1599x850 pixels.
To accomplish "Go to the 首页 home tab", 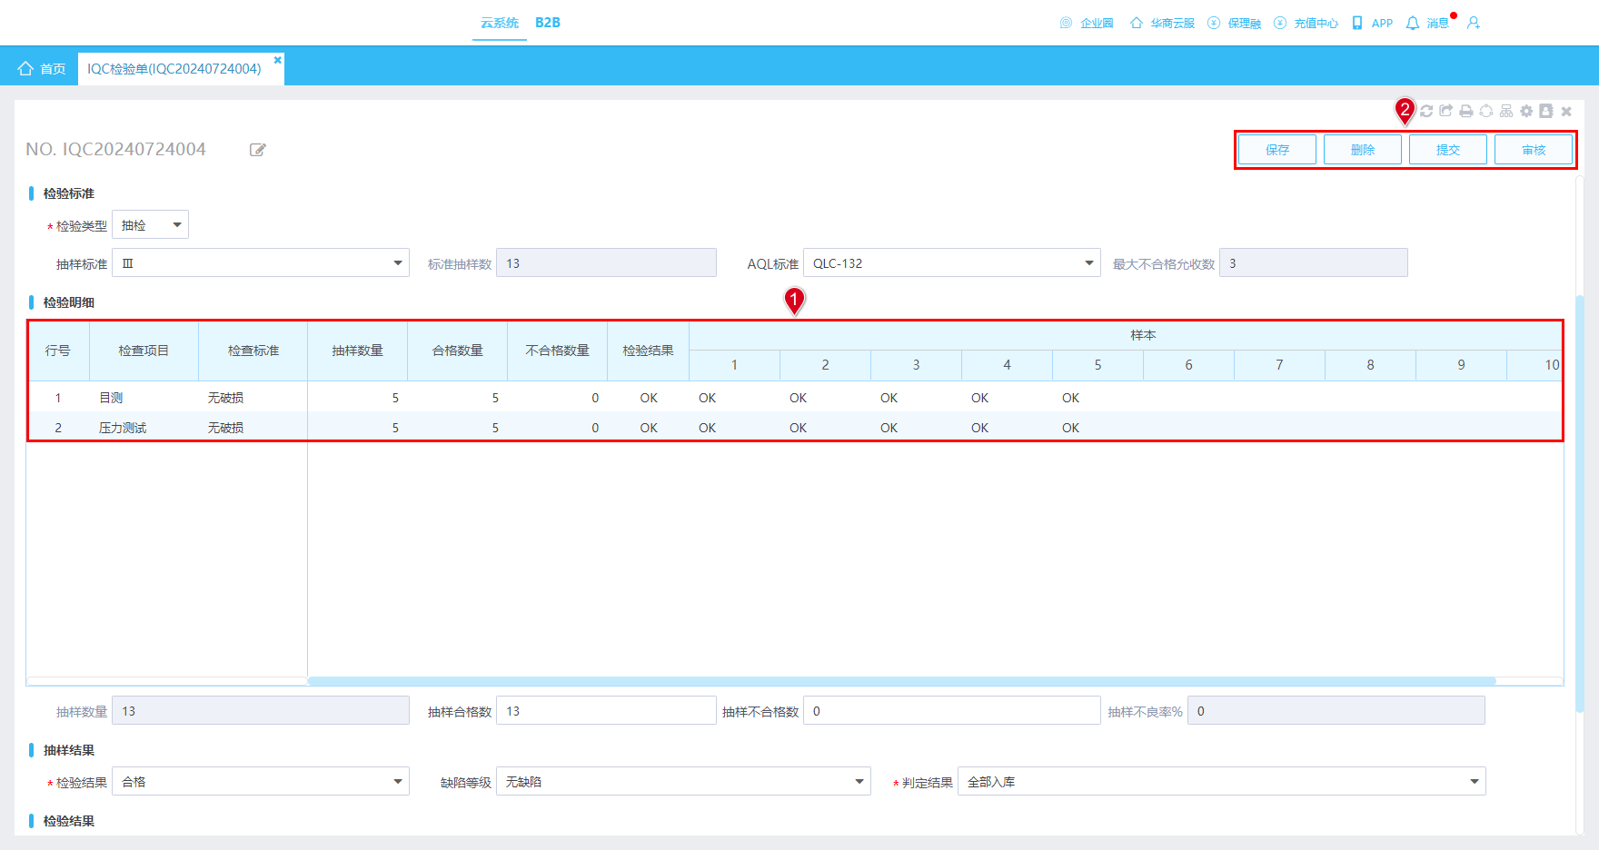I will 42,69.
